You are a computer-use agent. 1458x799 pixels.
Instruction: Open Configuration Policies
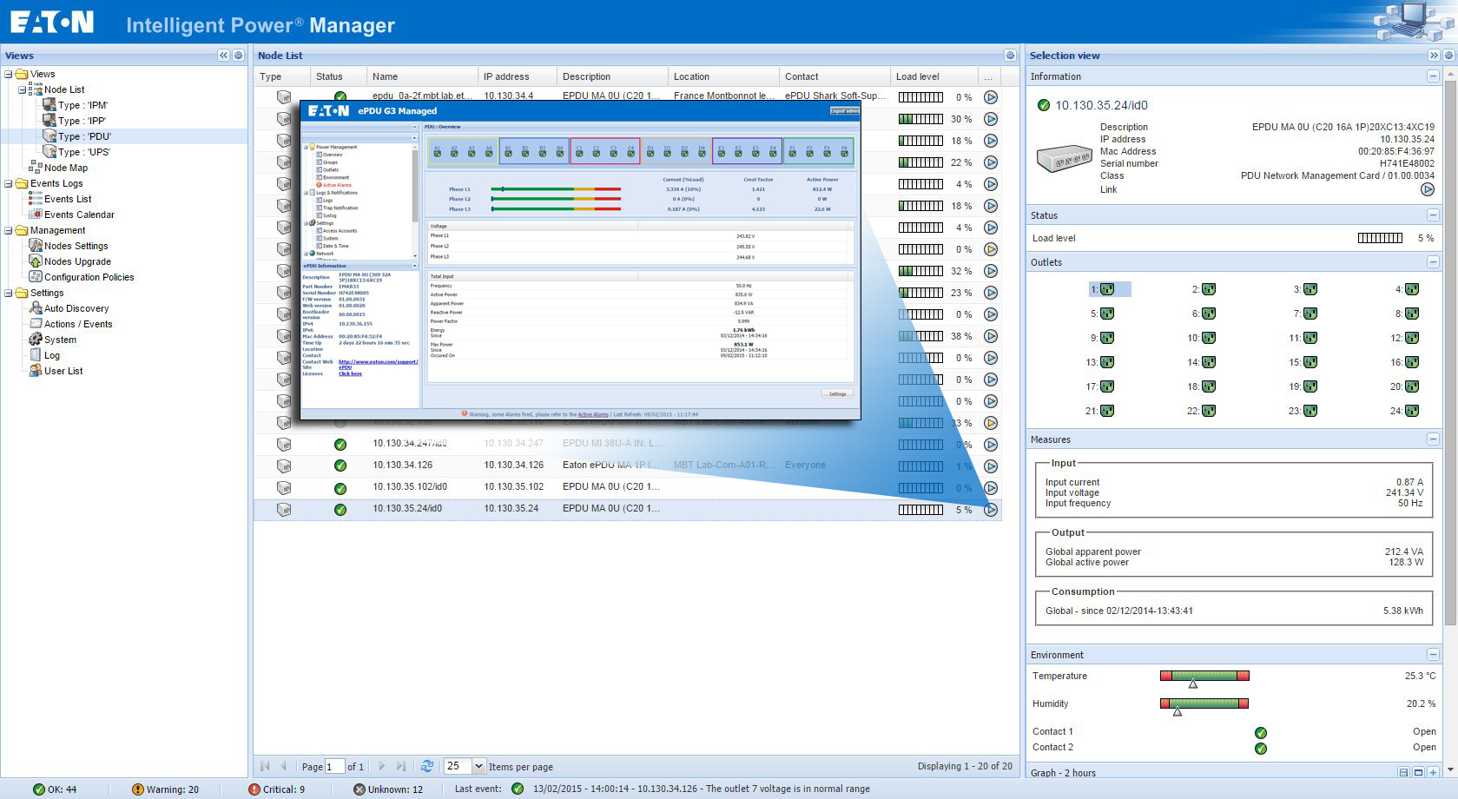pyautogui.click(x=90, y=277)
